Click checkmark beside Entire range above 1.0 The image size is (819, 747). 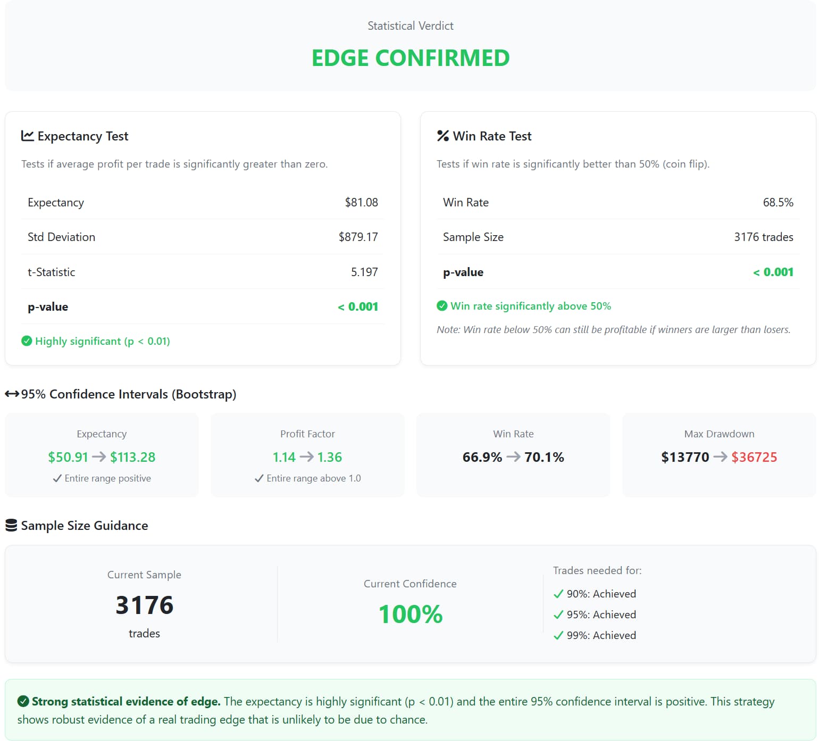259,478
